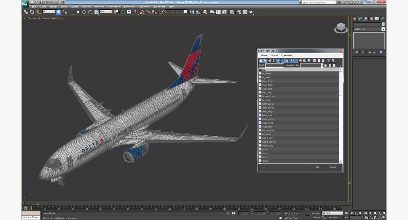
Task: Switch to the Utilities panel tab
Action: 382,19
